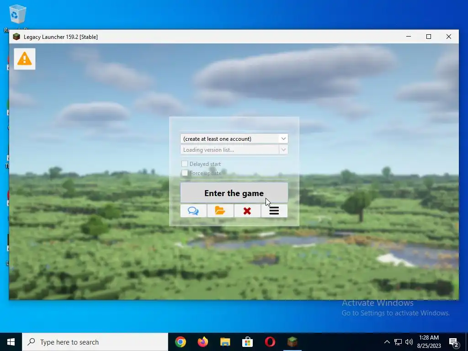Viewport: 468px width, 351px height.
Task: Enable the Delayed start checkbox
Action: 185,164
